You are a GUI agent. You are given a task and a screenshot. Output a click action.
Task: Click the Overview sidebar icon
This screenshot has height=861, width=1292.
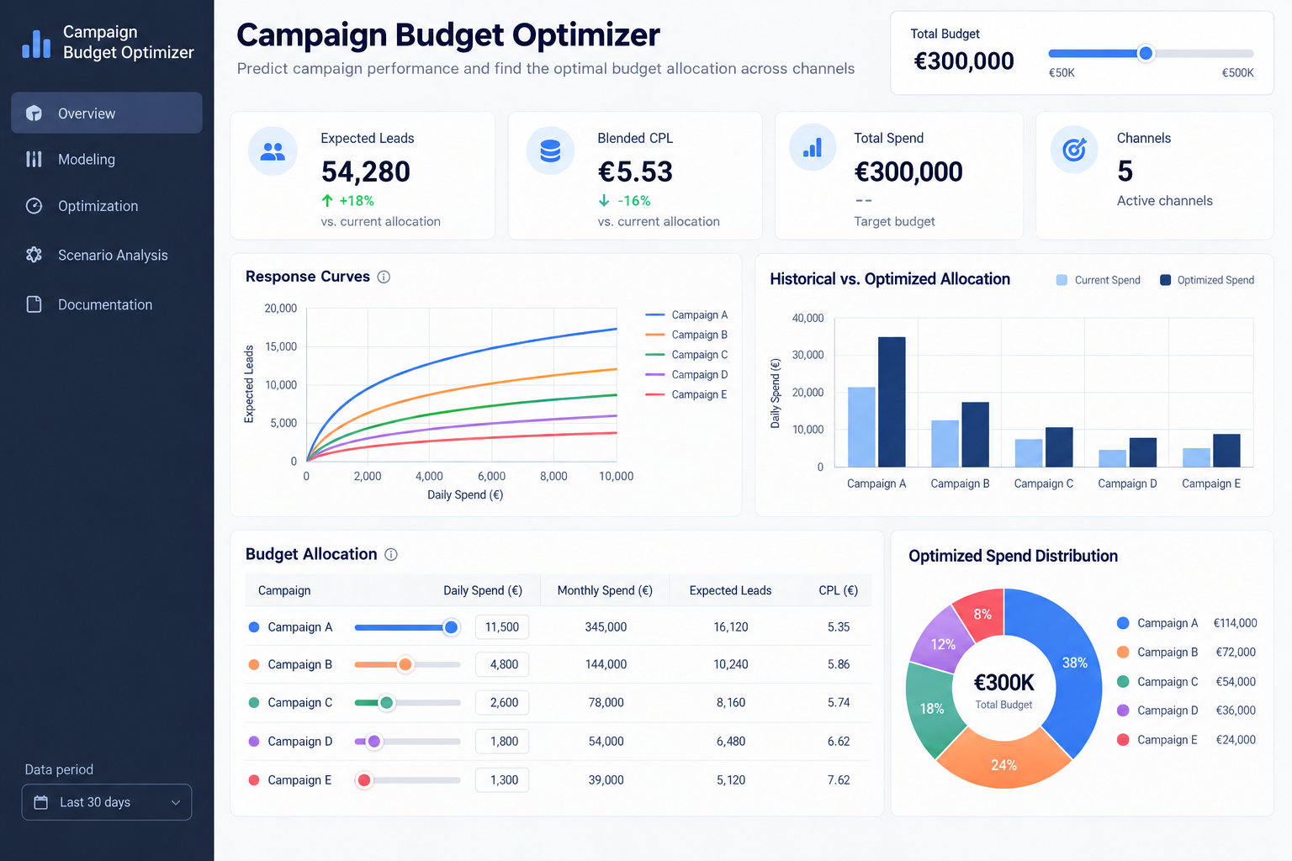tap(34, 114)
